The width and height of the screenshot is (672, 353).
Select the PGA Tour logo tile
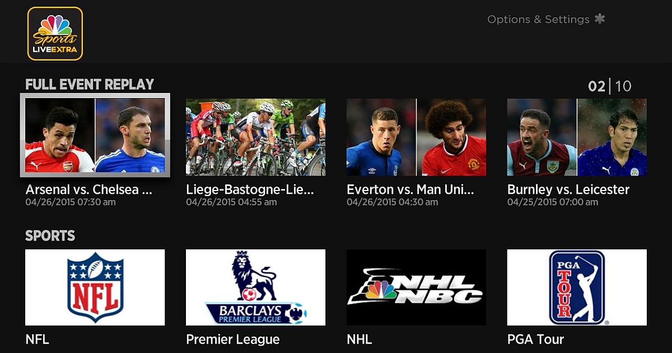577,287
